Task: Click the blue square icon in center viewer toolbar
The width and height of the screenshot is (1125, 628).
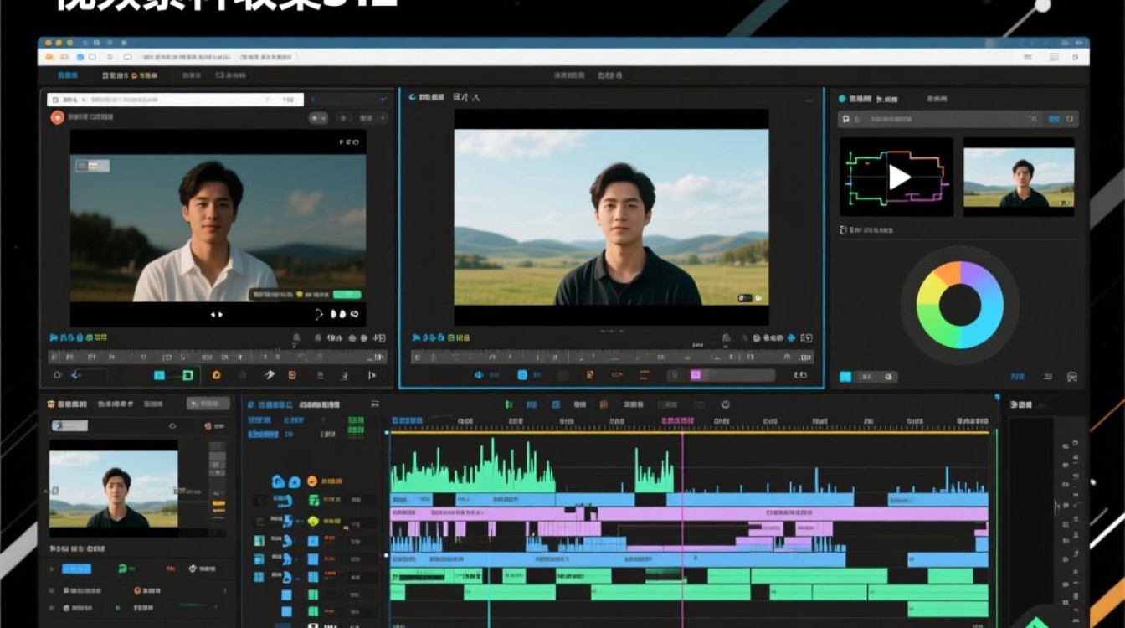Action: 522,376
